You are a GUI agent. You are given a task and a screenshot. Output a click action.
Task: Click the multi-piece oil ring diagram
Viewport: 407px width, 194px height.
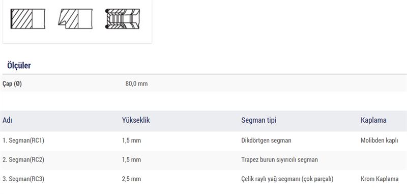pyautogui.click(x=123, y=19)
